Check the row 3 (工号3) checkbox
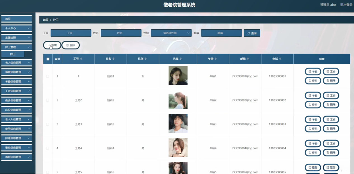Image resolution: width=354 pixels, height=174 pixels. point(48,124)
